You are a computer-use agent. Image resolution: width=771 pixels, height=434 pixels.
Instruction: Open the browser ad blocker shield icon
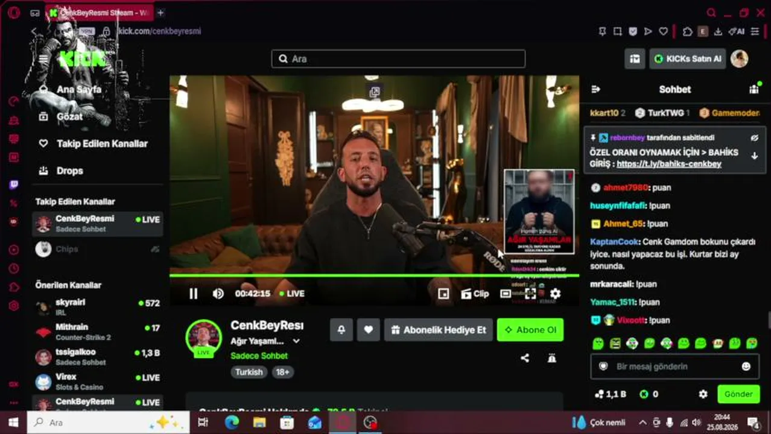tap(632, 31)
